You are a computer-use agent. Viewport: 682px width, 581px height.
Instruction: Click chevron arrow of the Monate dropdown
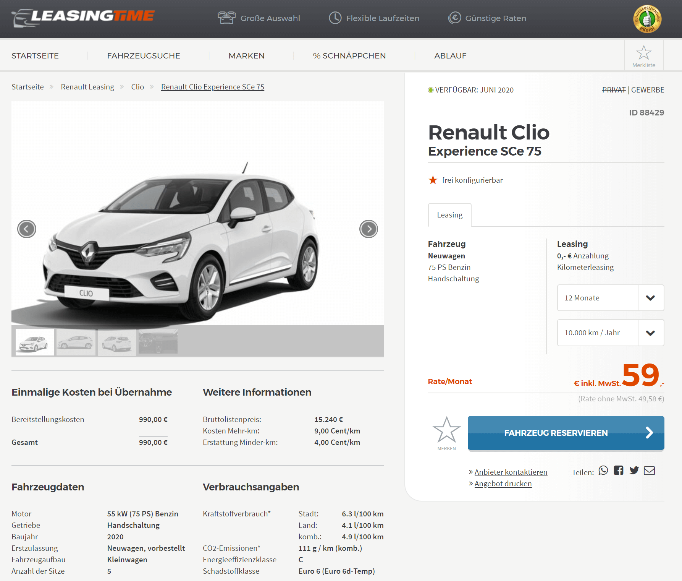(x=651, y=298)
